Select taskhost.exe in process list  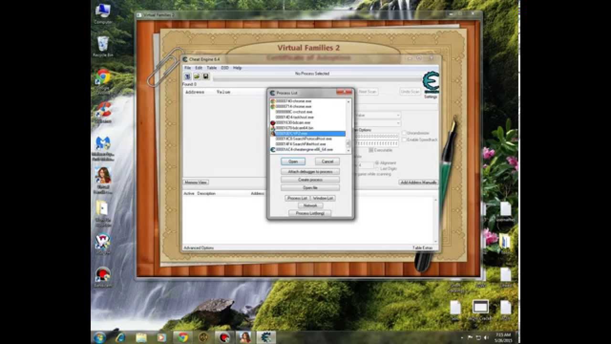point(308,117)
